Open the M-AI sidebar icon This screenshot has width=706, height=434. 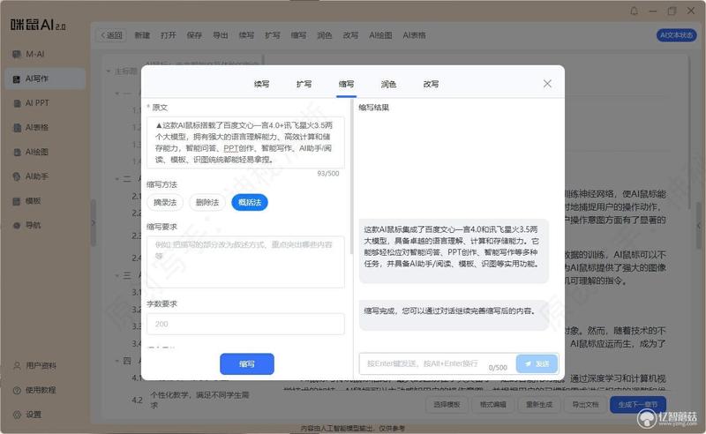tap(17, 54)
